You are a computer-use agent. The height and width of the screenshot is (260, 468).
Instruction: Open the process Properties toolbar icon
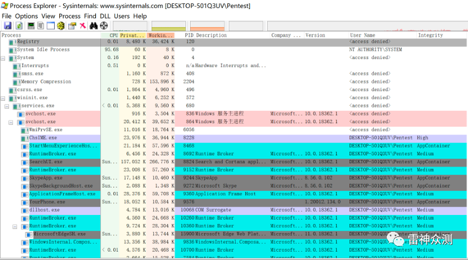tap(72, 26)
